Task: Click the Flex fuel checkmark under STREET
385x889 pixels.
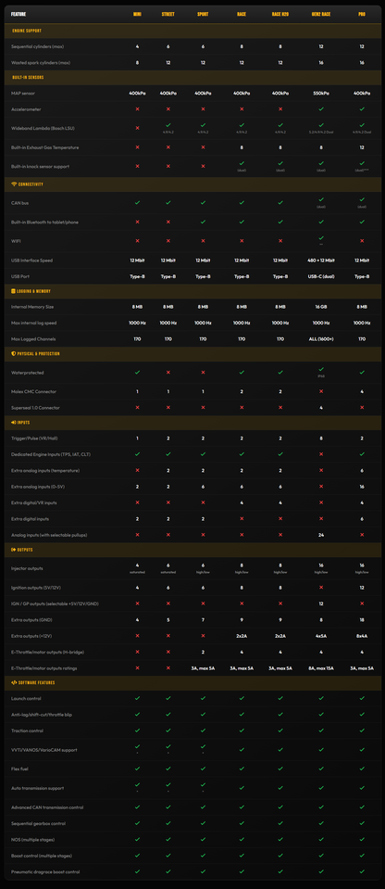Action: 168,768
